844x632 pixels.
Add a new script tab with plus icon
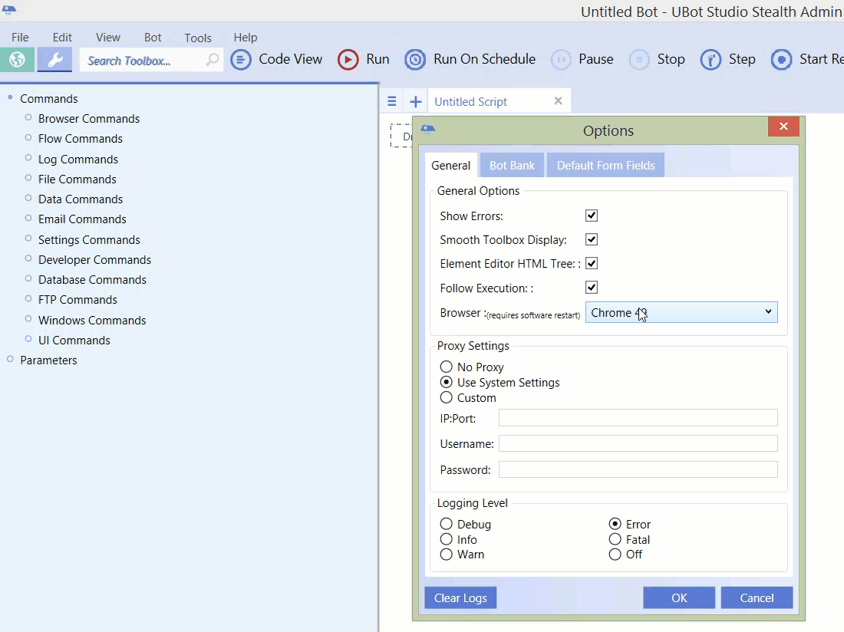point(416,101)
